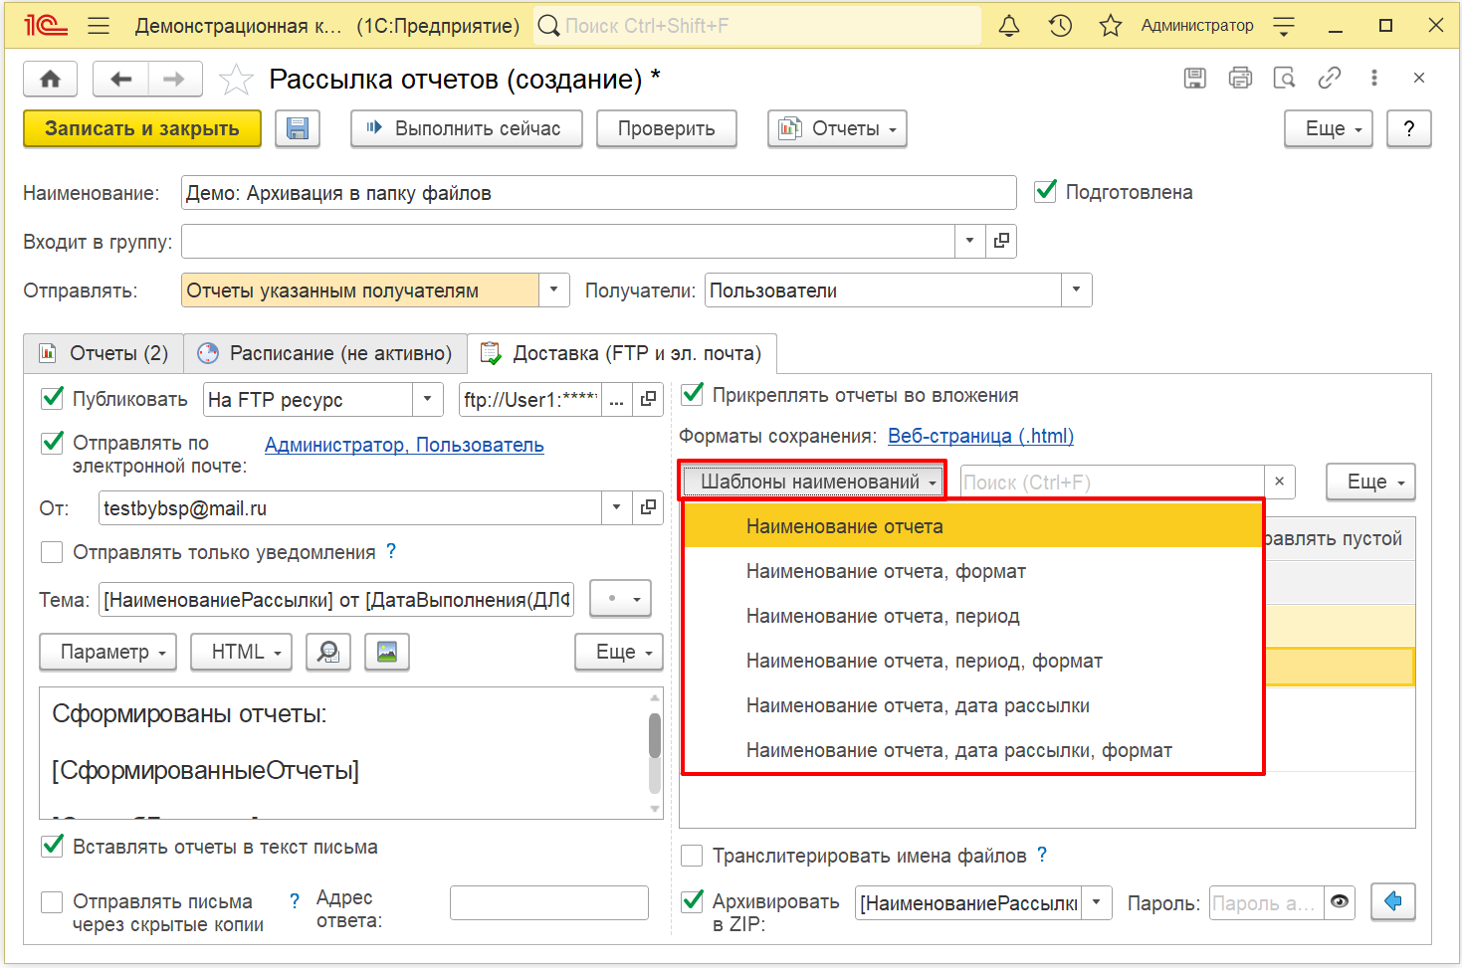
Task: Open the Шаблоны наименований dropdown
Action: pyautogui.click(x=812, y=482)
